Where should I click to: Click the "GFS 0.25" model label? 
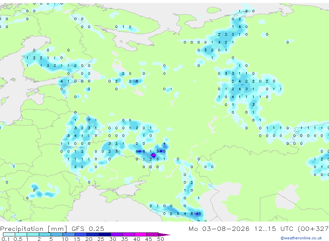click(88, 229)
